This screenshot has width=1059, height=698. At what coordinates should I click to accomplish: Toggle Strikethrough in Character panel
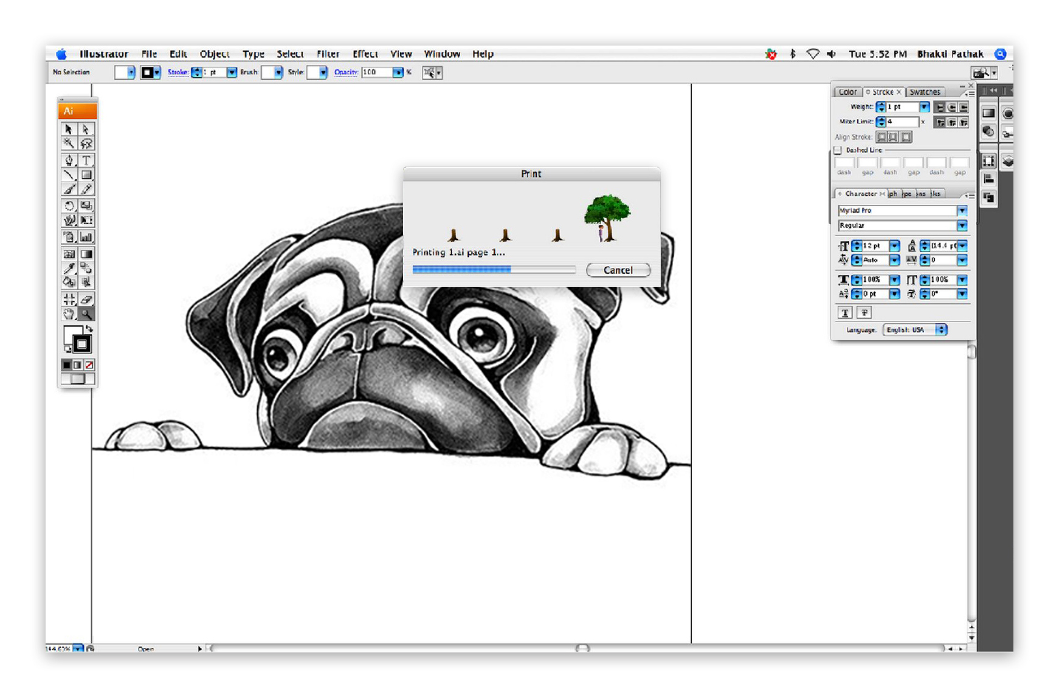[864, 313]
